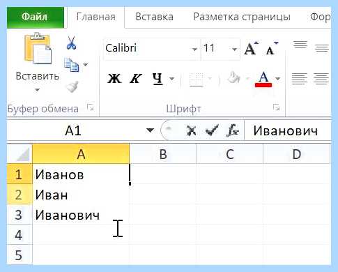Switch to the Вставка tab
The height and width of the screenshot is (272, 338).
pyautogui.click(x=154, y=17)
